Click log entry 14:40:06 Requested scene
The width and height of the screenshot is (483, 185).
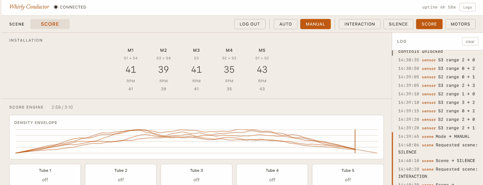(x=438, y=148)
